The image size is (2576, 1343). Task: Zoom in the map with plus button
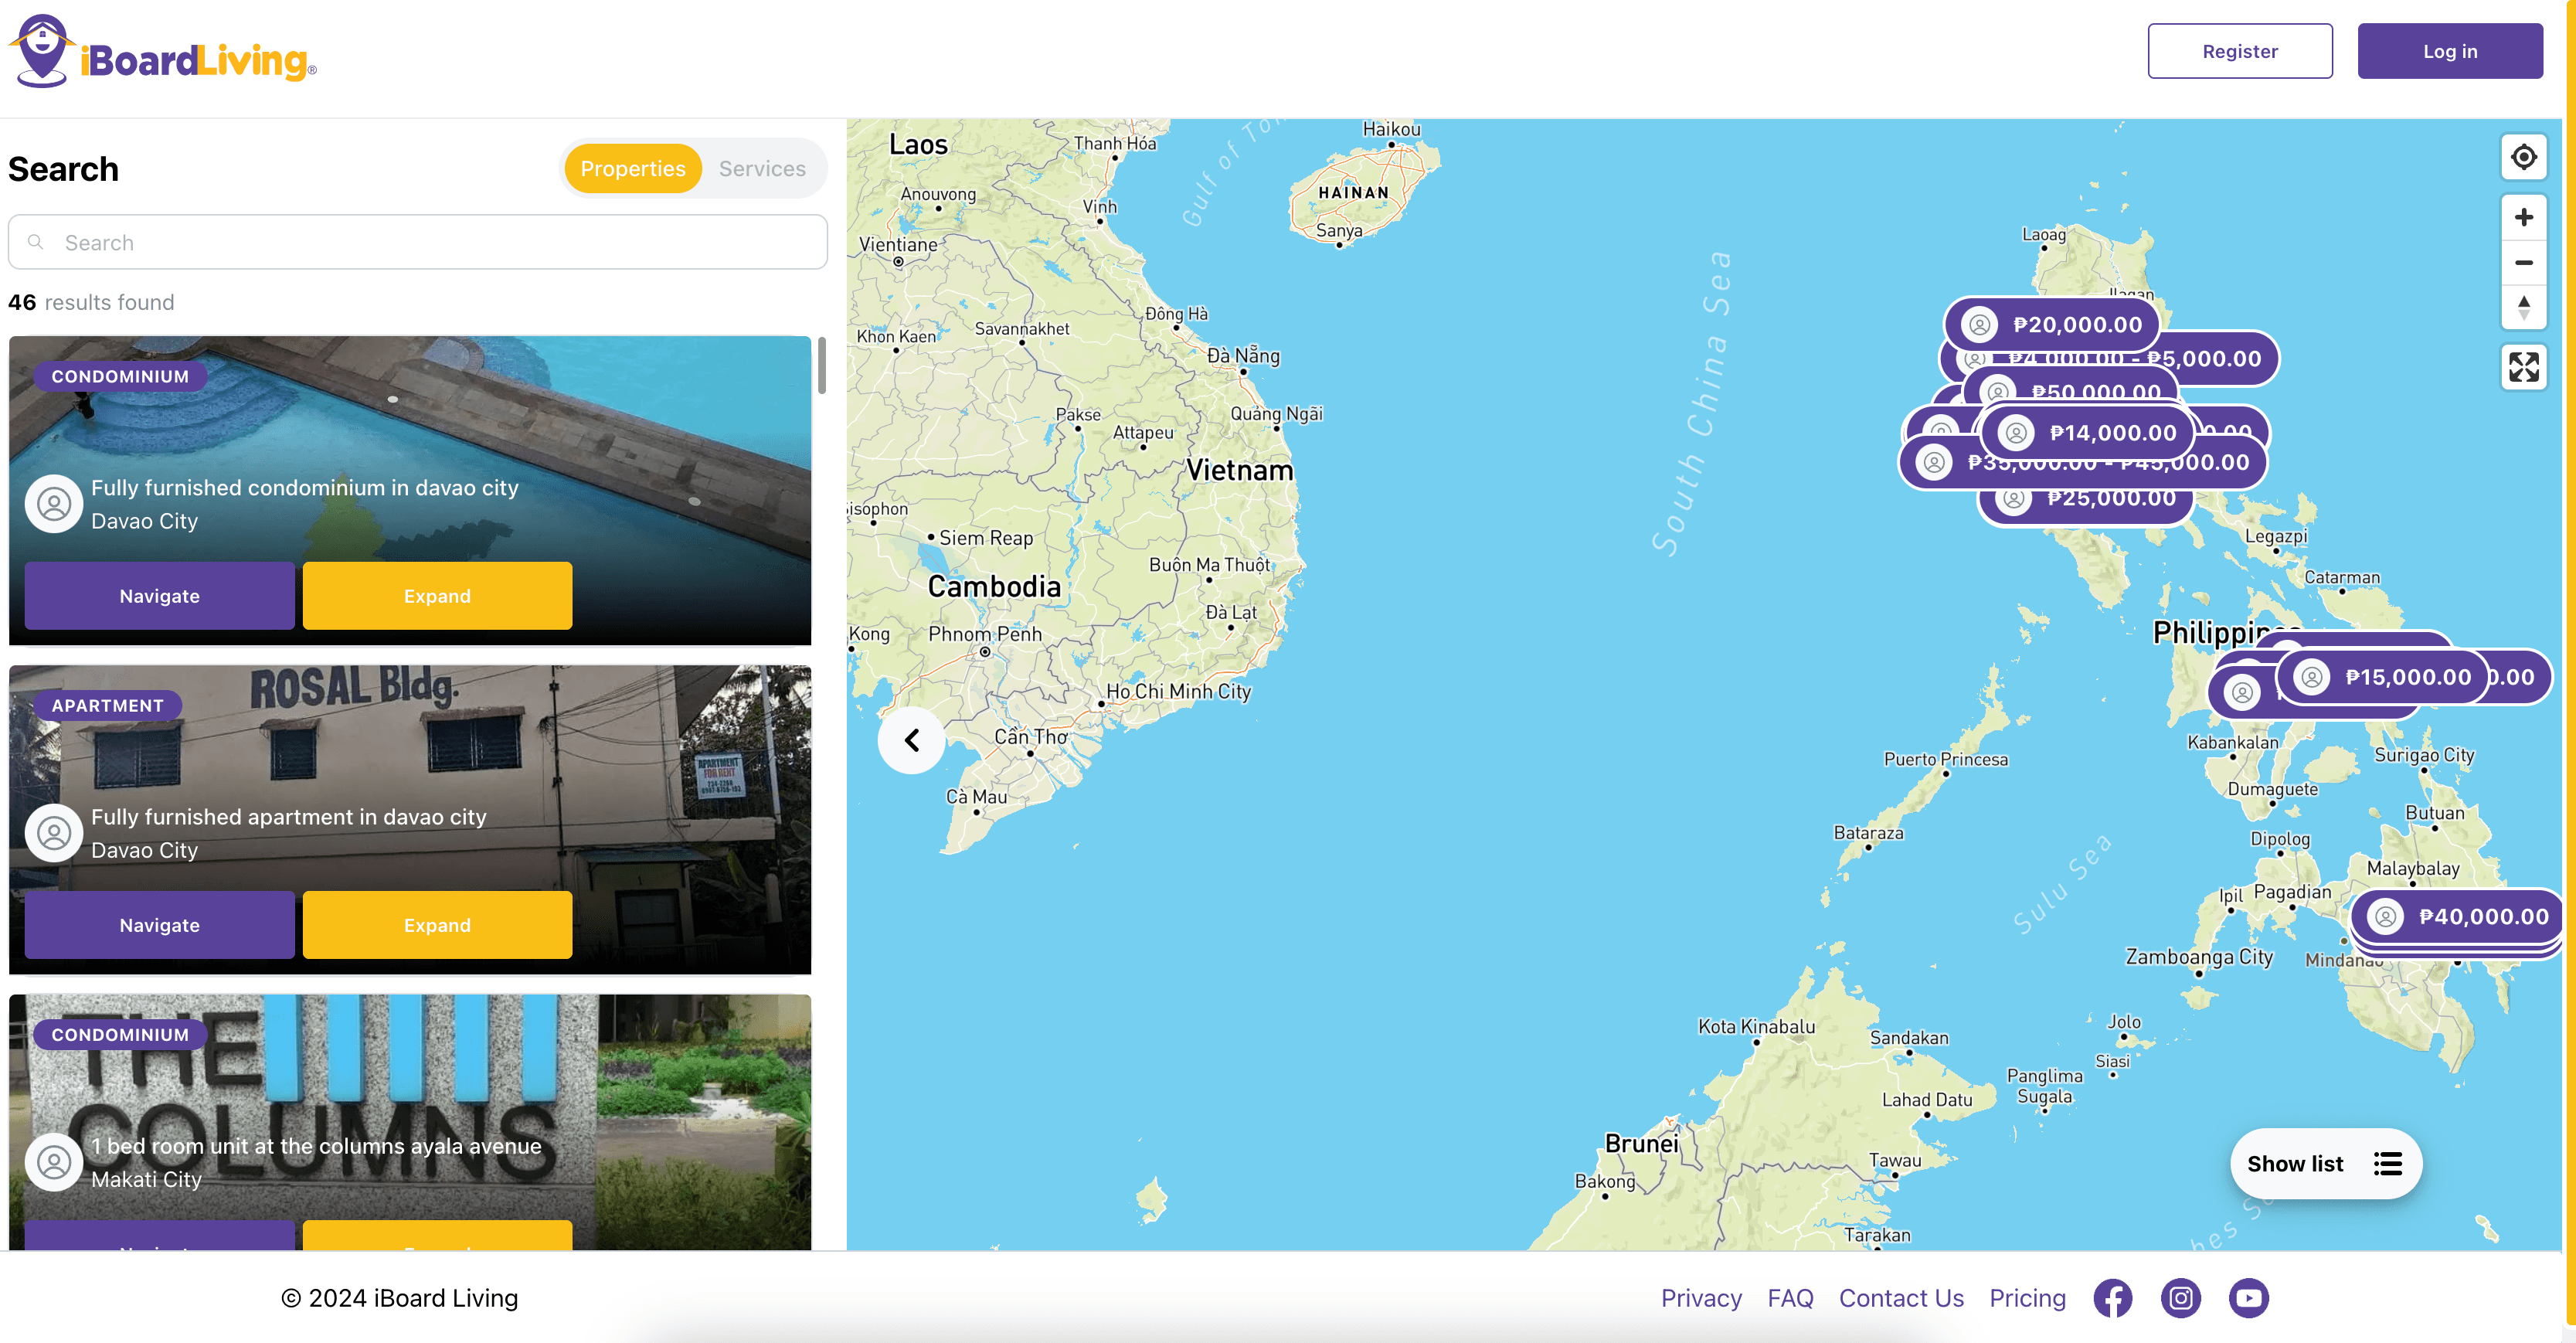point(2523,217)
